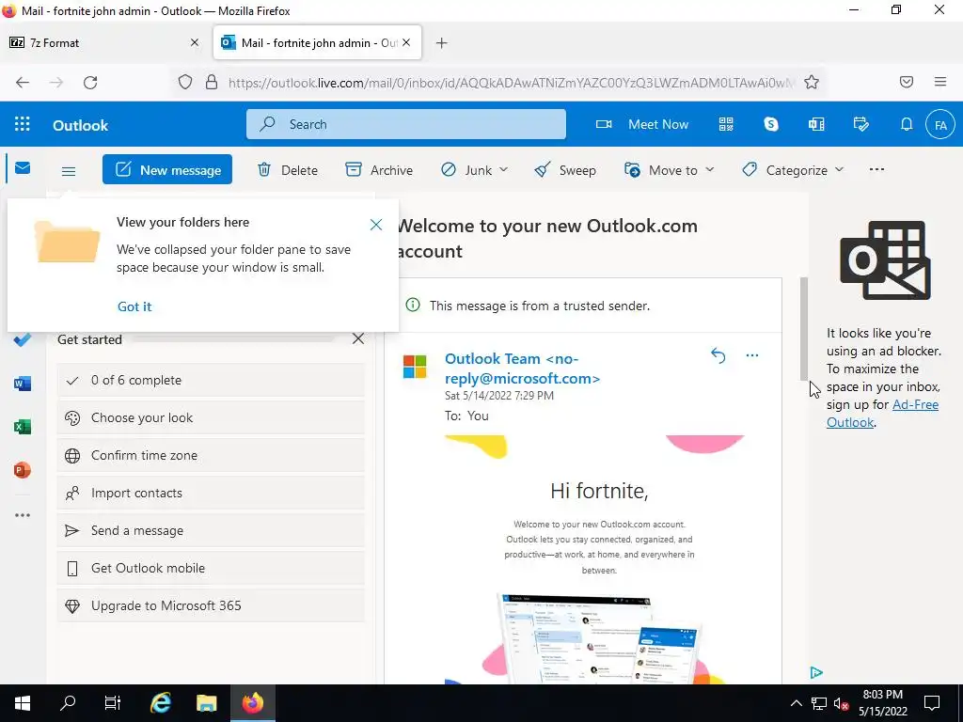Open the My Day calendar tasks icon

point(861,125)
